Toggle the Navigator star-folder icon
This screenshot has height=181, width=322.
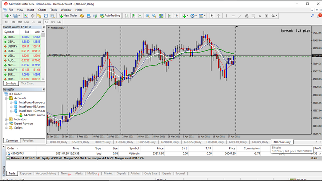tap(39, 16)
